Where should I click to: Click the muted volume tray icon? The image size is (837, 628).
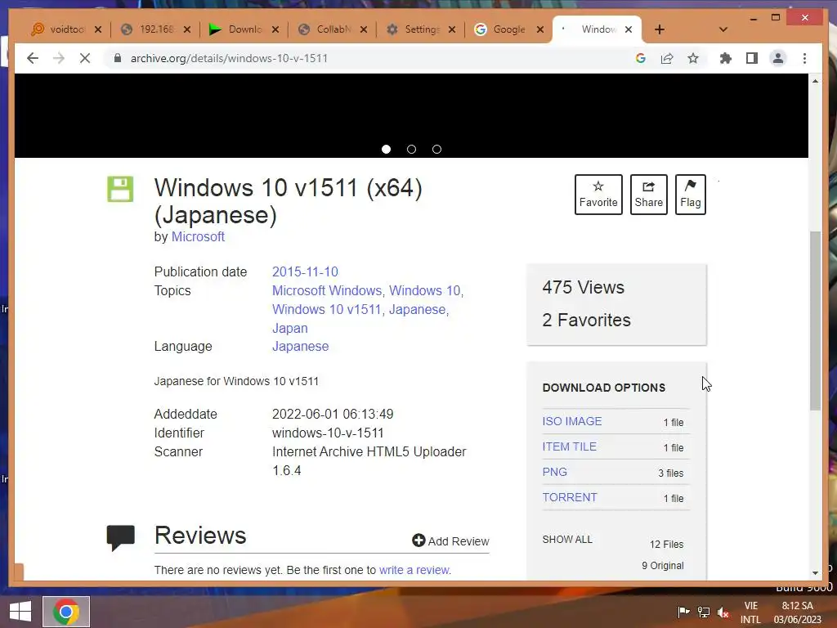click(723, 612)
